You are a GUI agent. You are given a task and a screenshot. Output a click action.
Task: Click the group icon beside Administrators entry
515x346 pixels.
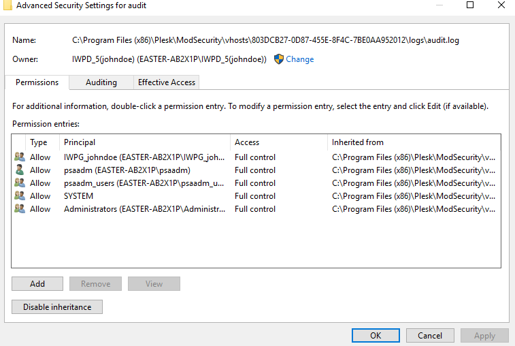click(x=20, y=208)
